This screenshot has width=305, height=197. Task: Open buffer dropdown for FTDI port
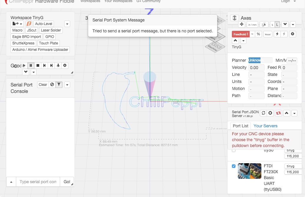[x=293, y=166]
